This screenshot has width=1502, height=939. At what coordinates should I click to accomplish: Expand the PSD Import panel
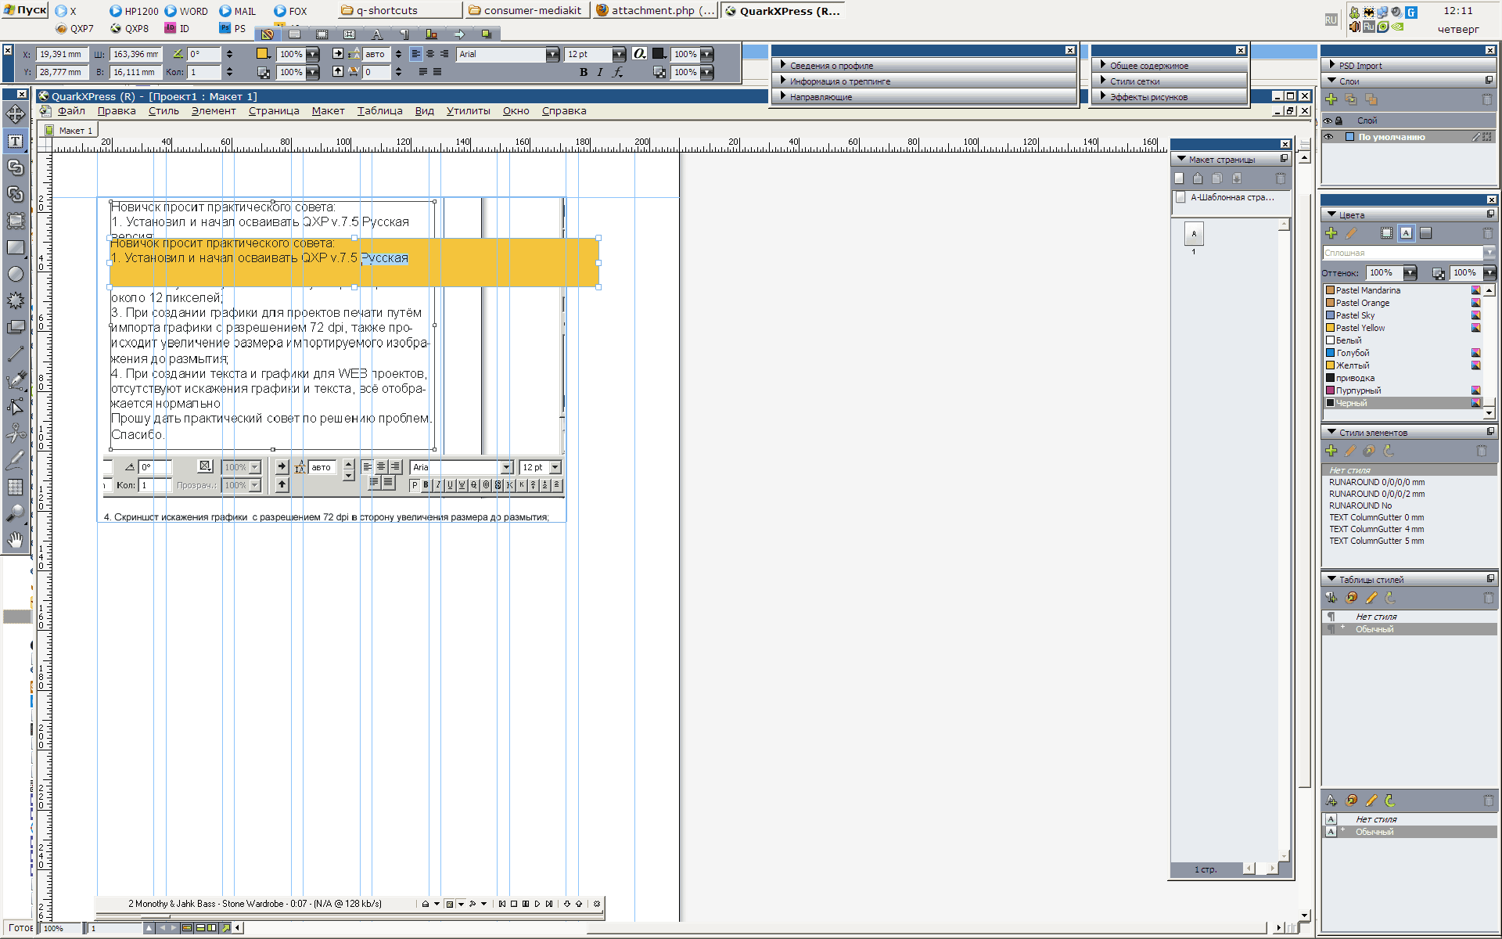(x=1332, y=65)
